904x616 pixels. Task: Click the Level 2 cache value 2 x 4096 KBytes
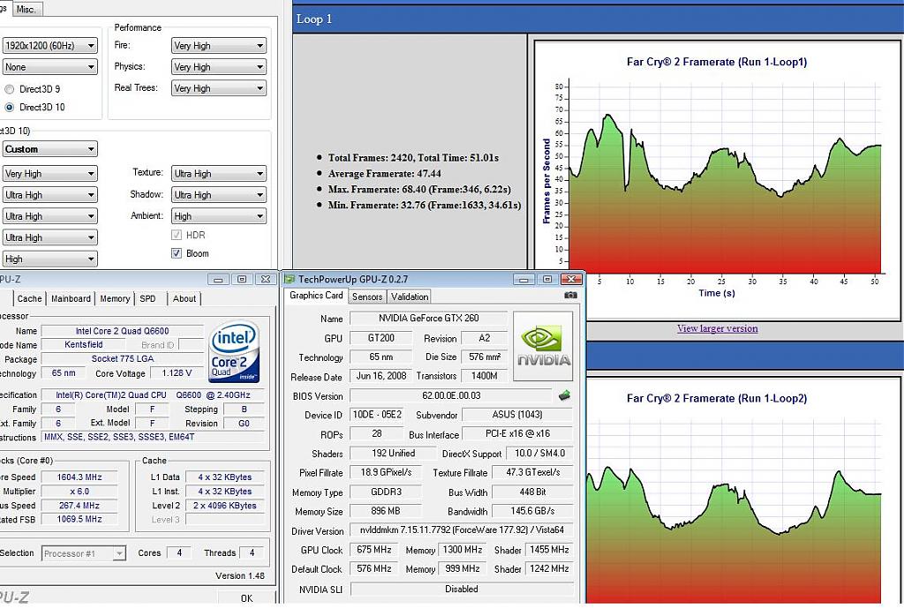[225, 506]
